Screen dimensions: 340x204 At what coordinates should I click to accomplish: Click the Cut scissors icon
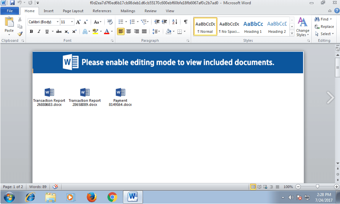(20, 20)
